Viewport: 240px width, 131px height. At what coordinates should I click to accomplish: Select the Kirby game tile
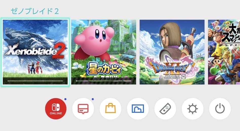[104, 52]
